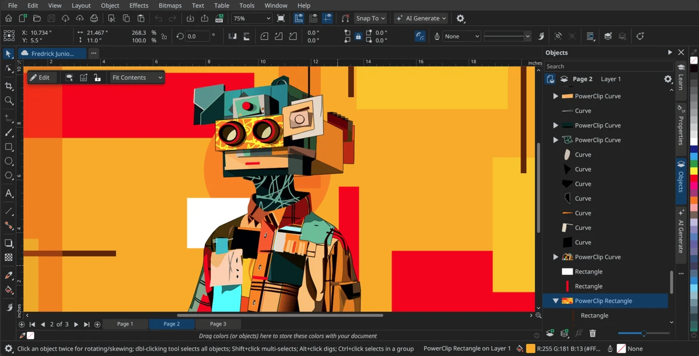Image resolution: width=699 pixels, height=356 pixels.
Task: Print the document
Action: pyautogui.click(x=94, y=18)
